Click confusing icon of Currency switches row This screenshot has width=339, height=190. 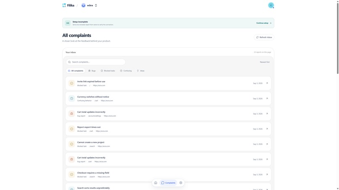[72, 99]
